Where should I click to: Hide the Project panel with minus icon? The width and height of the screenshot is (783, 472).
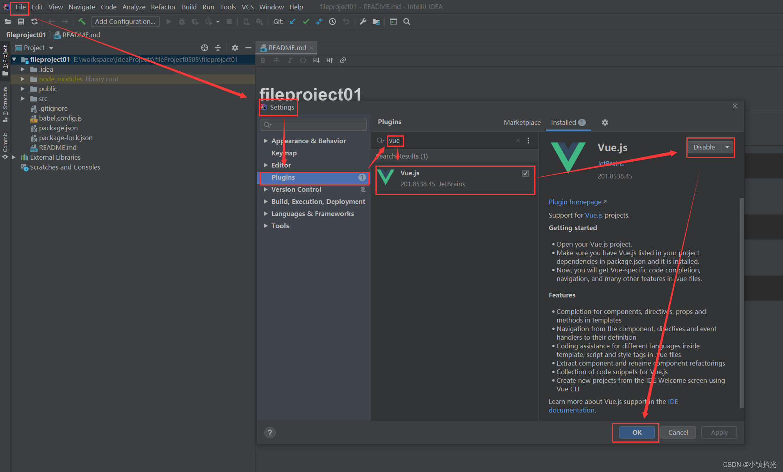point(248,48)
